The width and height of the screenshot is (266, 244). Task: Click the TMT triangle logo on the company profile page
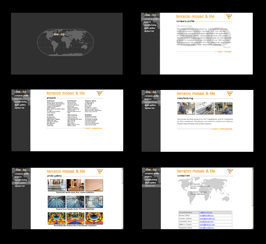[229, 17]
